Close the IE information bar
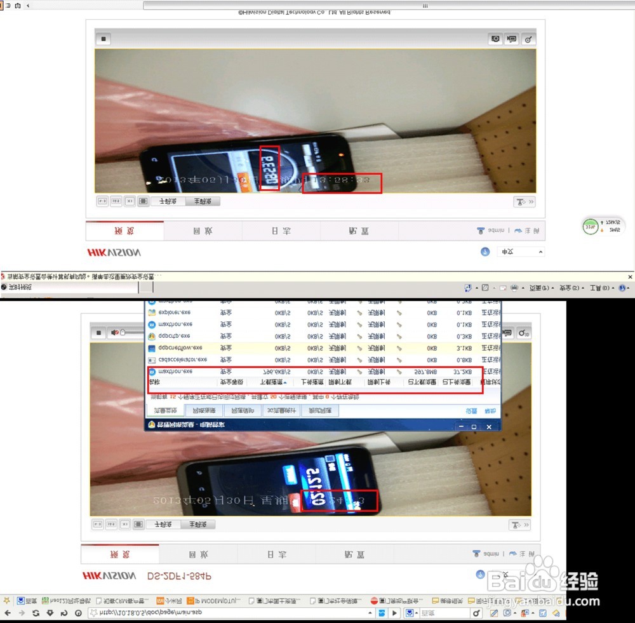This screenshot has height=623, width=635. pos(630,277)
